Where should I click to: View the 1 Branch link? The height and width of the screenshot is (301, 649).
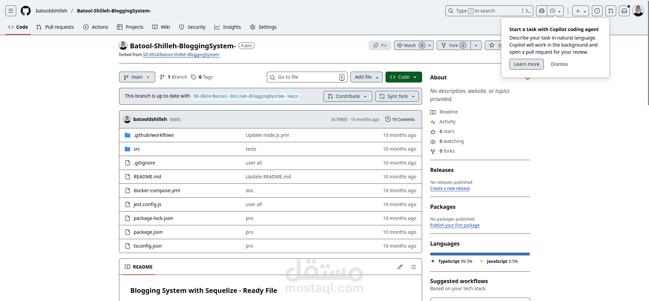coord(173,77)
